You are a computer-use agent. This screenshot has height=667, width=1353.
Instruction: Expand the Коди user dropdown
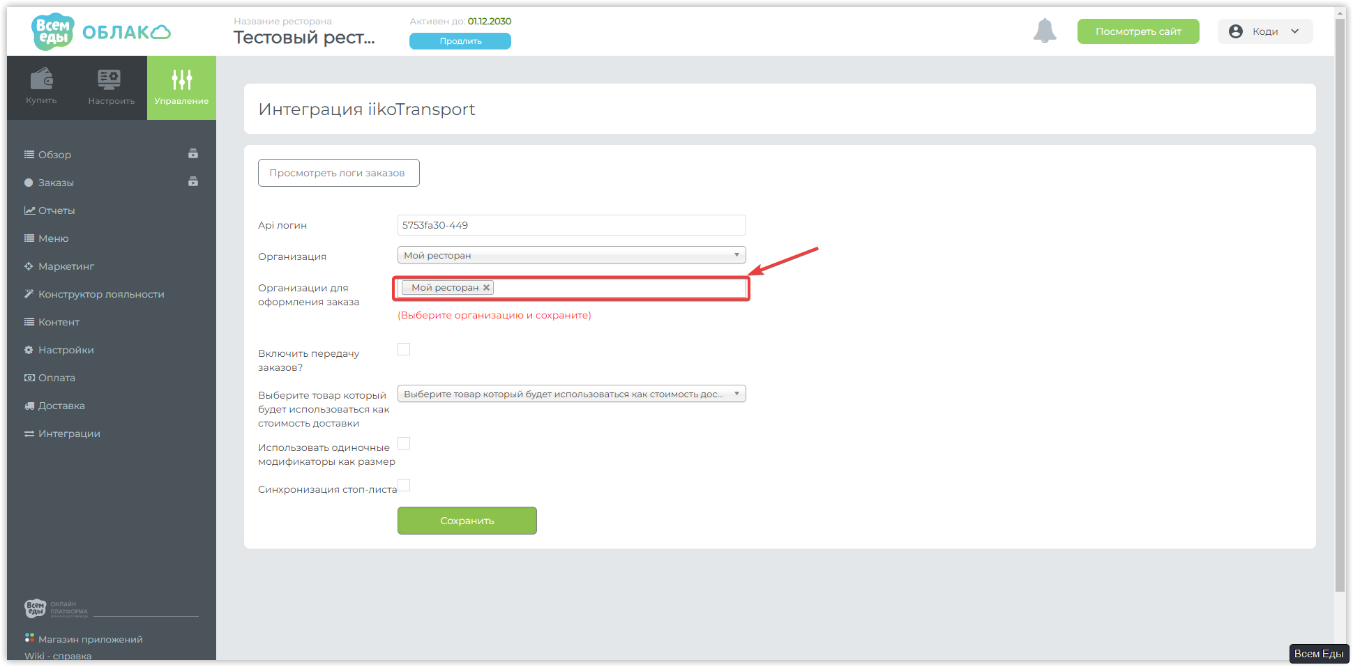[1265, 31]
